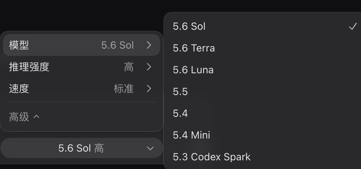This screenshot has width=361, height=169.
Task: Collapse the 高级 section
Action: [x=24, y=117]
